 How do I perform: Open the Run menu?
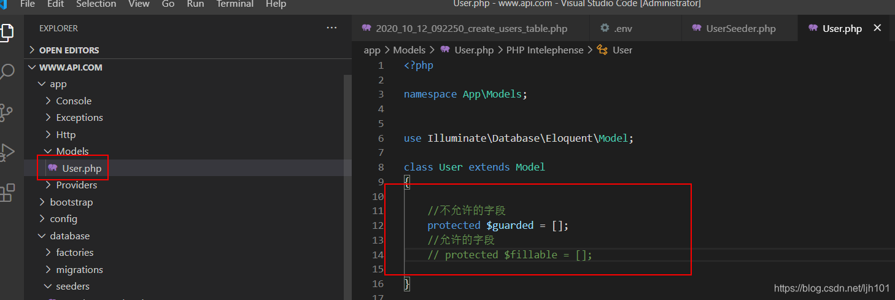[x=195, y=4]
